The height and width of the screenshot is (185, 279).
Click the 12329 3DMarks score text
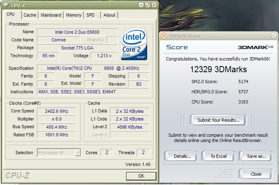(219, 69)
